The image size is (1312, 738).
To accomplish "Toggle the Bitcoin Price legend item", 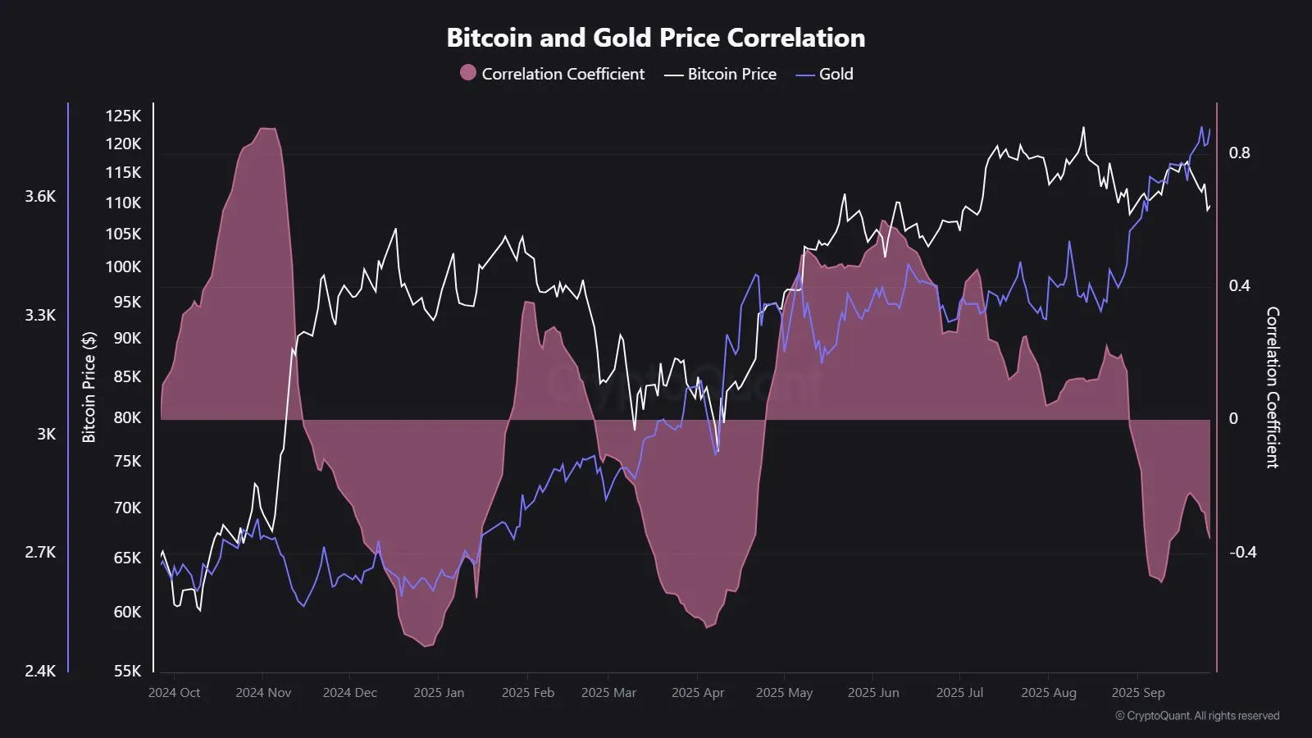I will tap(721, 74).
